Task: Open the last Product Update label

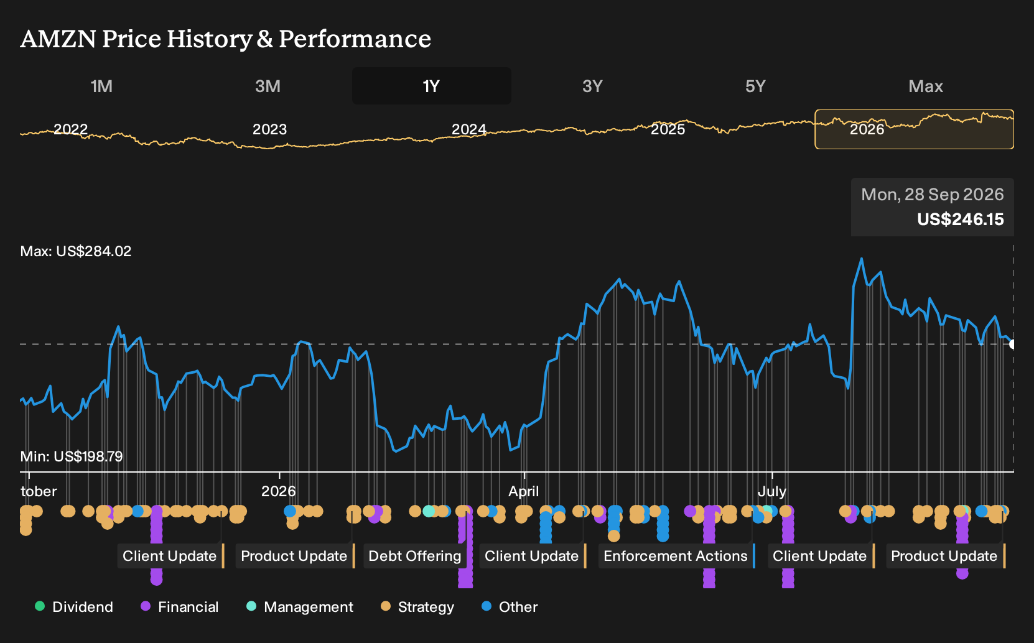Action: click(945, 556)
